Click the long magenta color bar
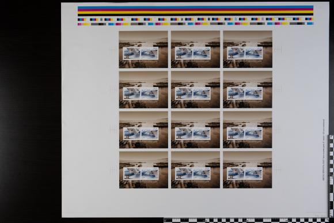The height and width of the screenshot is (223, 334). (x=195, y=10)
